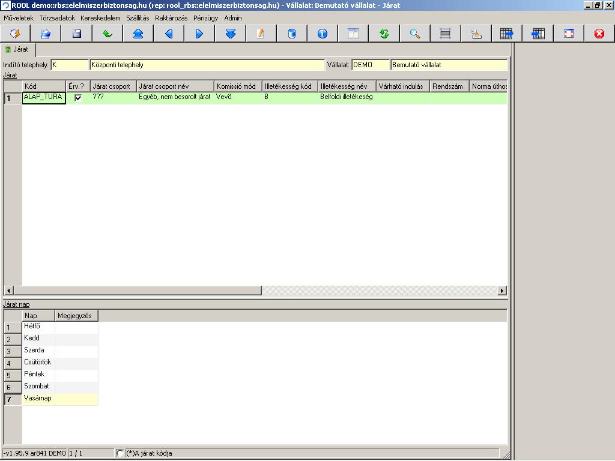Click the green T icon on Járat tab
615x461 pixels.
point(8,50)
